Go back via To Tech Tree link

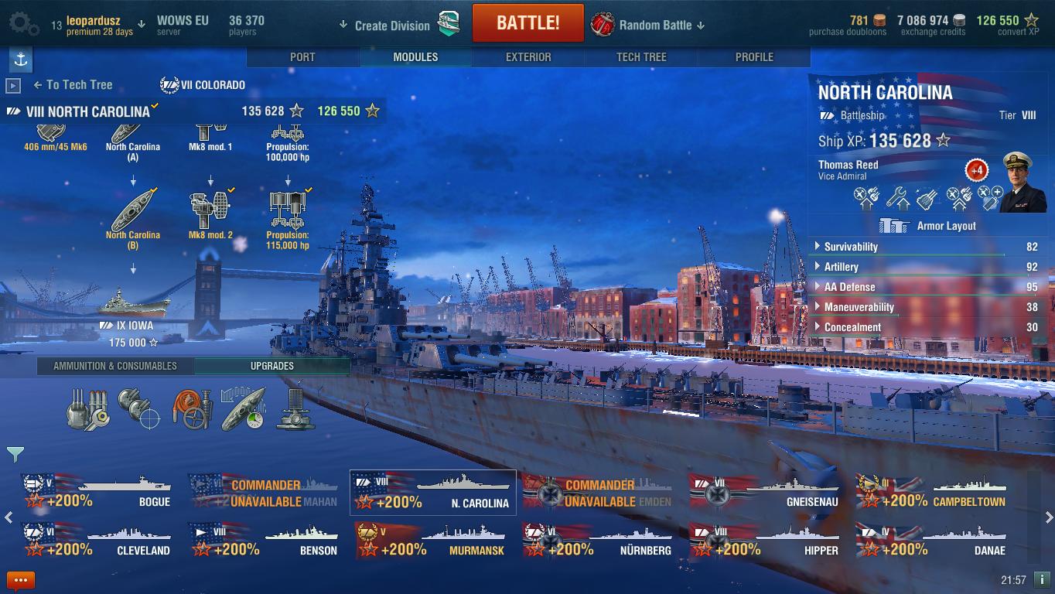point(73,85)
